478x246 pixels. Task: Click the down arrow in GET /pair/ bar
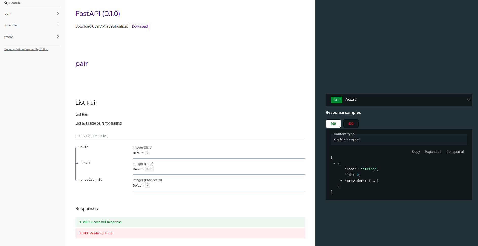pos(468,100)
